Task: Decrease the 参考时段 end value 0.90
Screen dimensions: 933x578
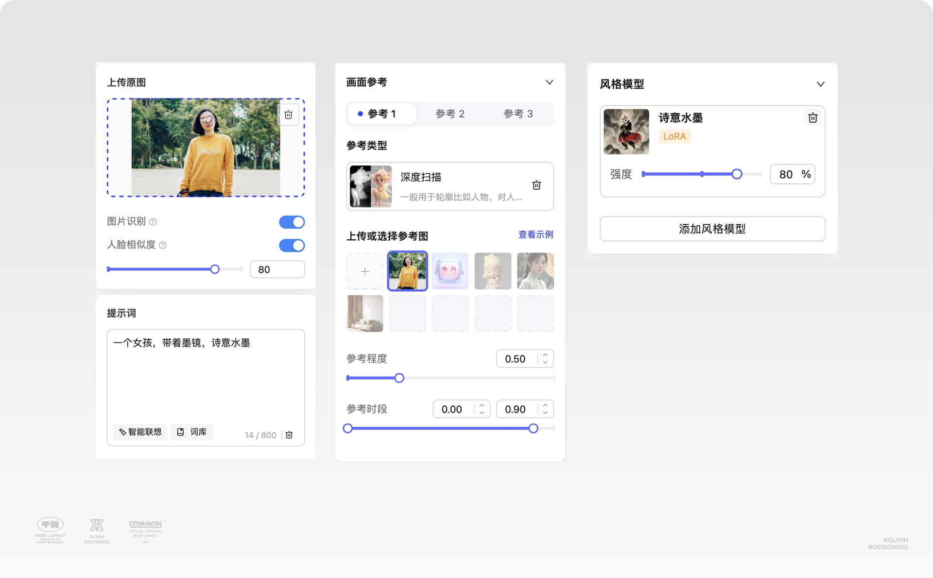Action: [x=545, y=412]
